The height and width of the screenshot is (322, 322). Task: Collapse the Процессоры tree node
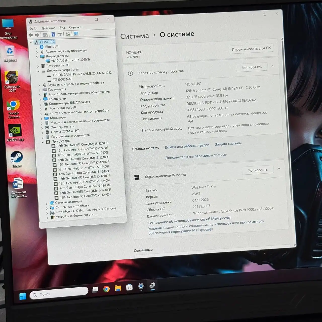(x=43, y=142)
